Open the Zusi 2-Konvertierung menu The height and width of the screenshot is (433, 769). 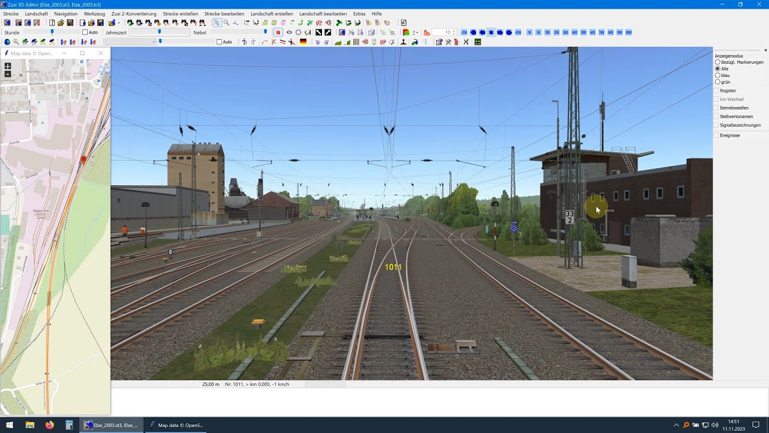[134, 14]
